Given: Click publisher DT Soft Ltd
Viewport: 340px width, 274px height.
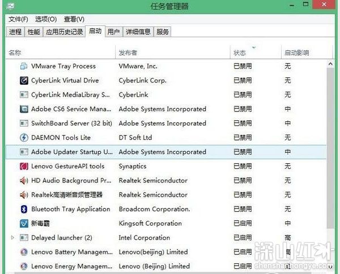Looking at the screenshot, I should 135,137.
